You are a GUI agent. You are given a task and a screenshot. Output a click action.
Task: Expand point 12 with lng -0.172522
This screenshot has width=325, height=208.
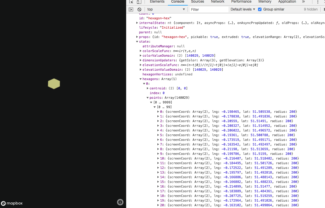point(158,168)
